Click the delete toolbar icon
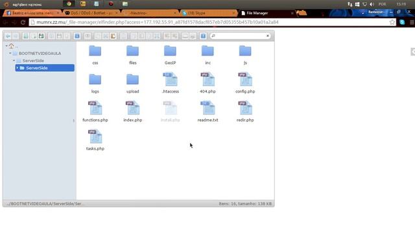 click(124, 36)
